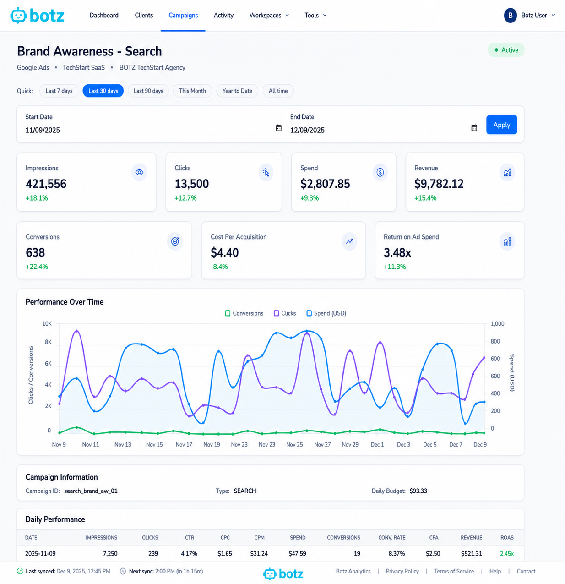Click the 2.45x ROAS value
Image resolution: width=565 pixels, height=584 pixels.
point(507,553)
